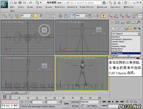Create a new scene file
The width and height of the screenshot is (143, 109).
[x=11, y=3]
